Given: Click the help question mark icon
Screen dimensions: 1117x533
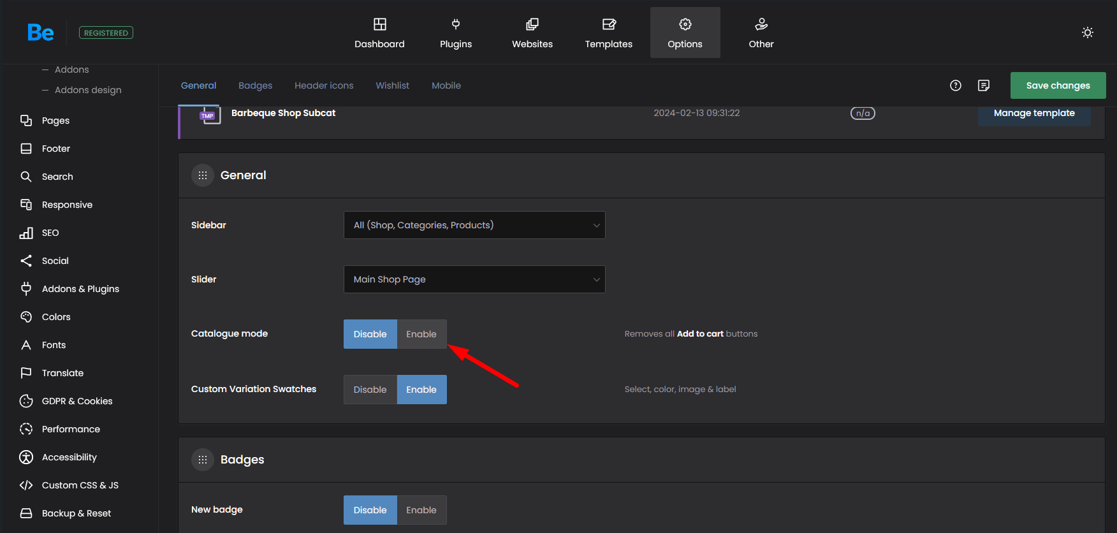Looking at the screenshot, I should pos(956,85).
